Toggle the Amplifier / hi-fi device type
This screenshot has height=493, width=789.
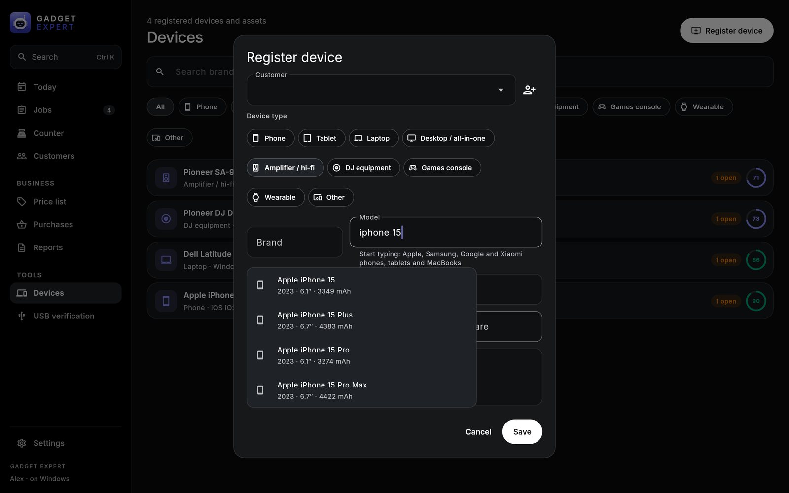285,168
